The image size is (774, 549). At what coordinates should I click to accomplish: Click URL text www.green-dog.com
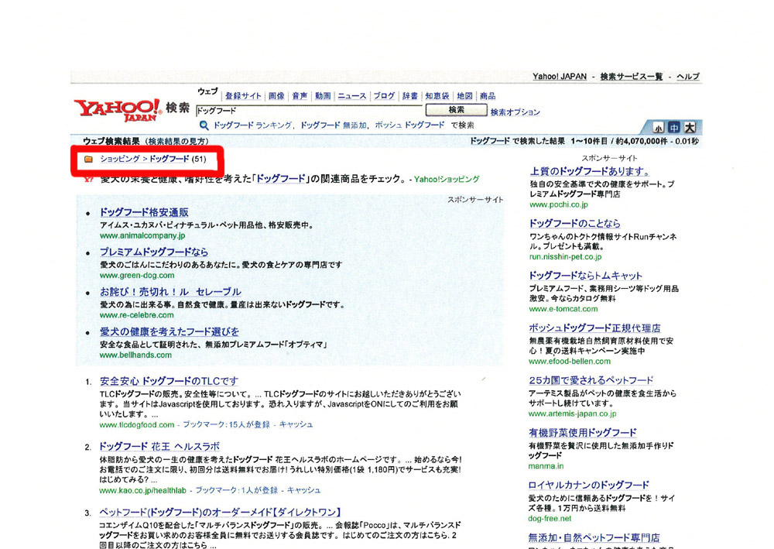point(137,276)
